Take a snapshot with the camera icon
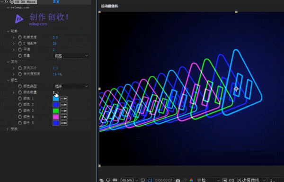 [x=178, y=181]
